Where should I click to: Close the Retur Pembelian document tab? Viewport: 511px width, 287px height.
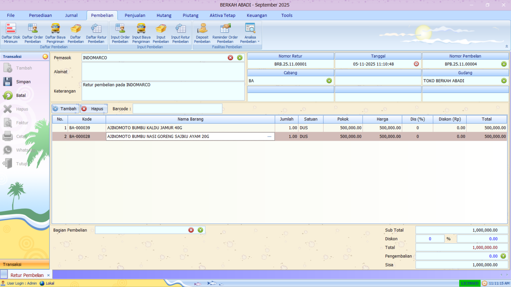tap(49, 275)
